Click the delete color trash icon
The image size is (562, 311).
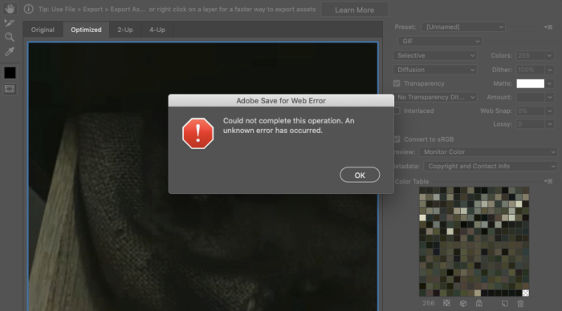520,304
